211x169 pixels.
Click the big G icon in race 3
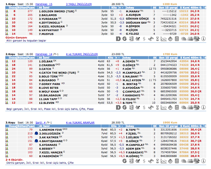click(x=124, y=161)
